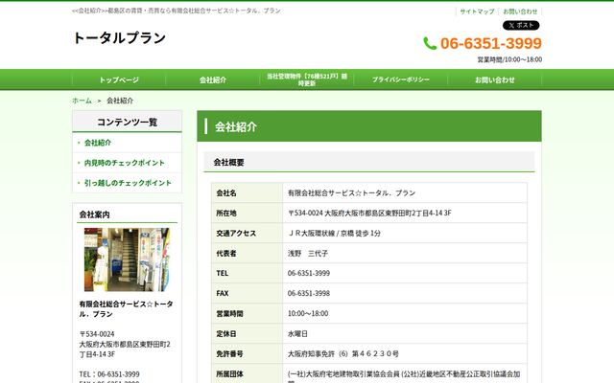Image resolution: width=614 pixels, height=383 pixels.
Task: Open 引っ越しのチェックポイント in sidebar
Action: (128, 183)
